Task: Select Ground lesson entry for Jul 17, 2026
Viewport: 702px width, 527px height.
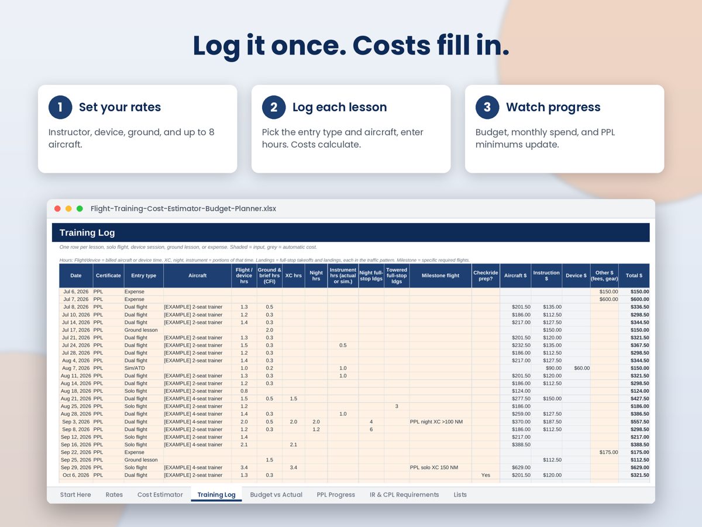Action: (143, 330)
